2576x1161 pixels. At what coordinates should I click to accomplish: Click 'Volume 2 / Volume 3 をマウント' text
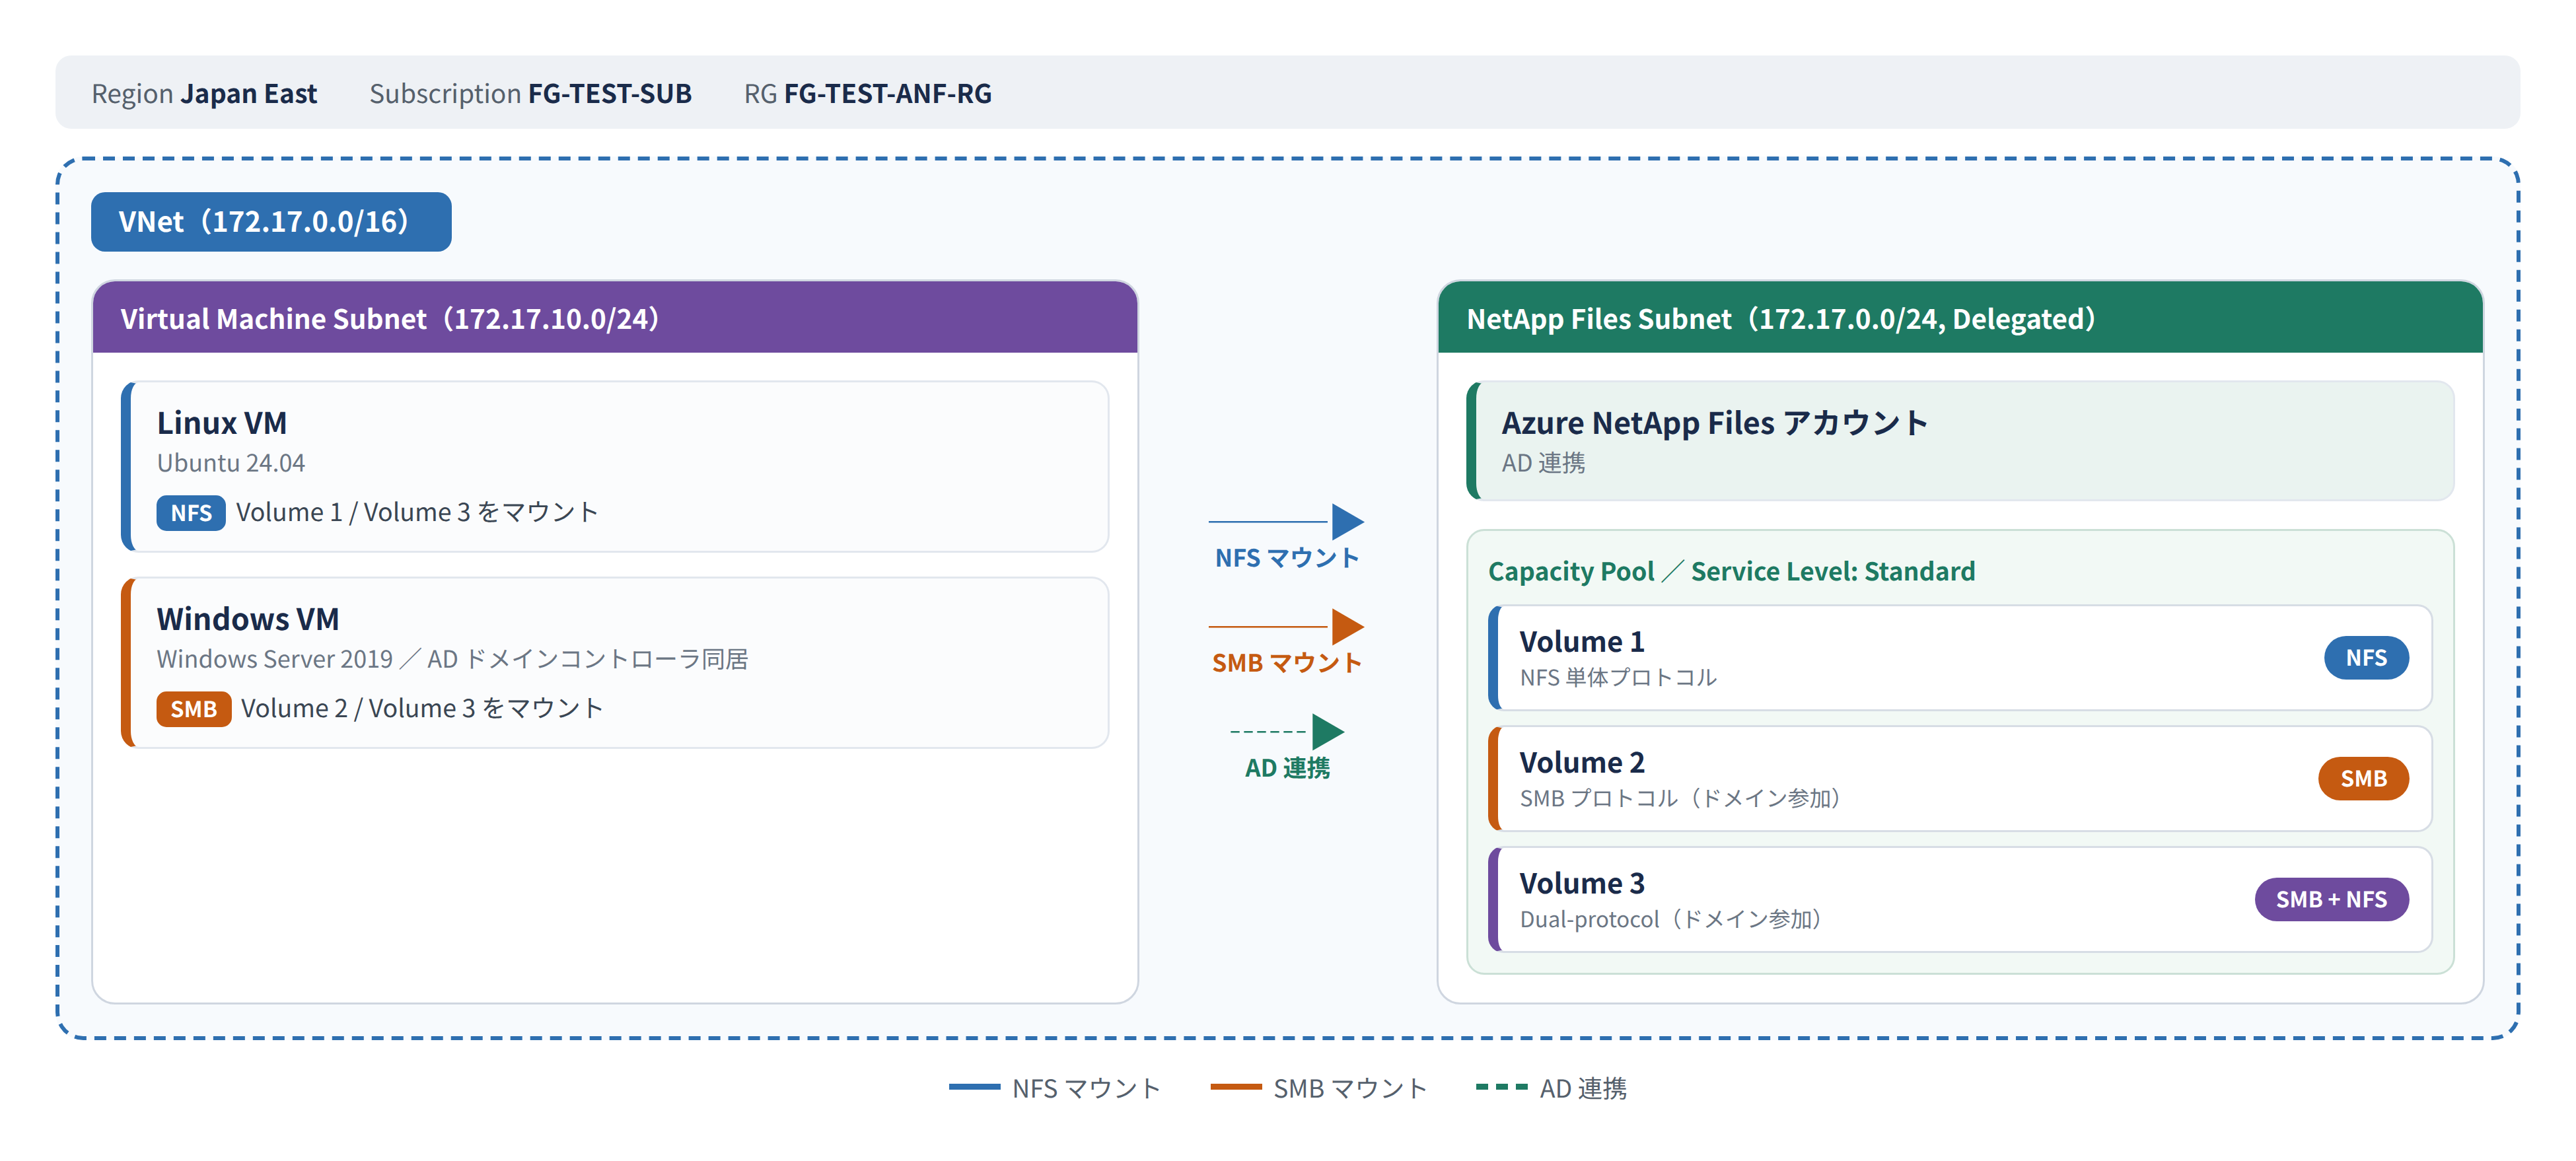click(422, 708)
